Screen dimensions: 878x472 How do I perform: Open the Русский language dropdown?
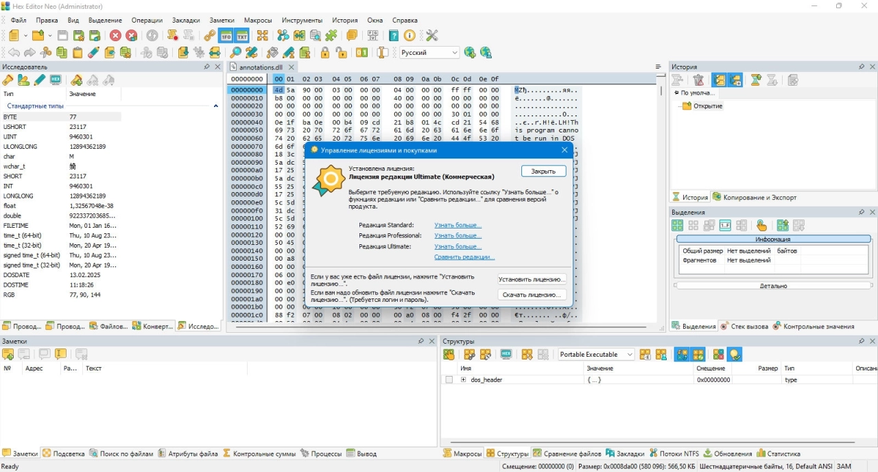click(x=429, y=53)
